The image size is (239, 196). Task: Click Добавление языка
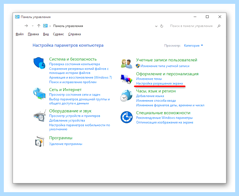tap(150, 96)
